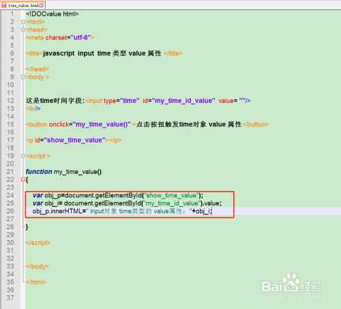Click line number 26 in the margin
Screen dimensions: 341x309
pos(10,211)
